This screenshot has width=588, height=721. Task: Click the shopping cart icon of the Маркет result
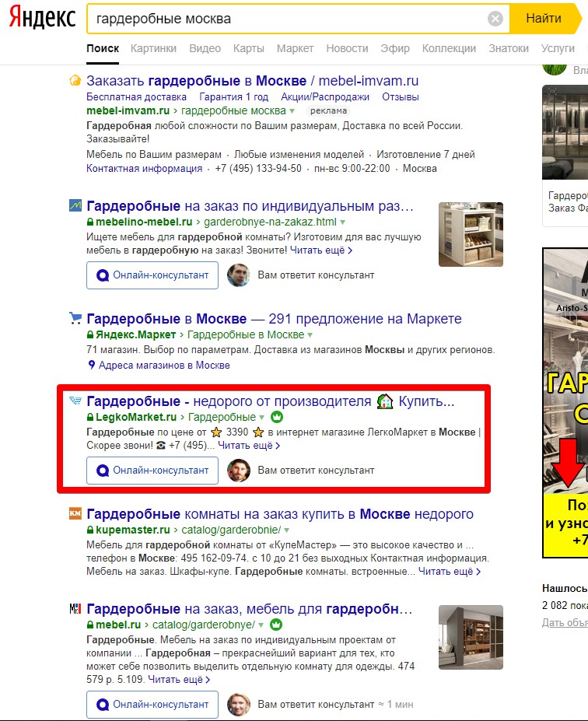[75, 318]
